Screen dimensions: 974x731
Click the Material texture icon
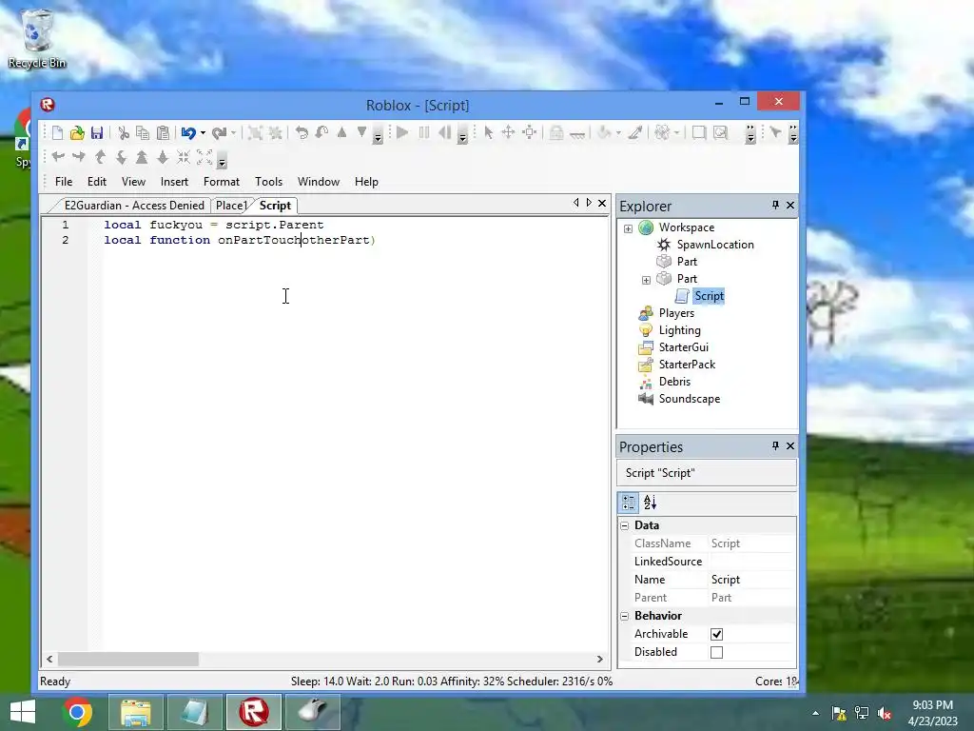(x=662, y=132)
